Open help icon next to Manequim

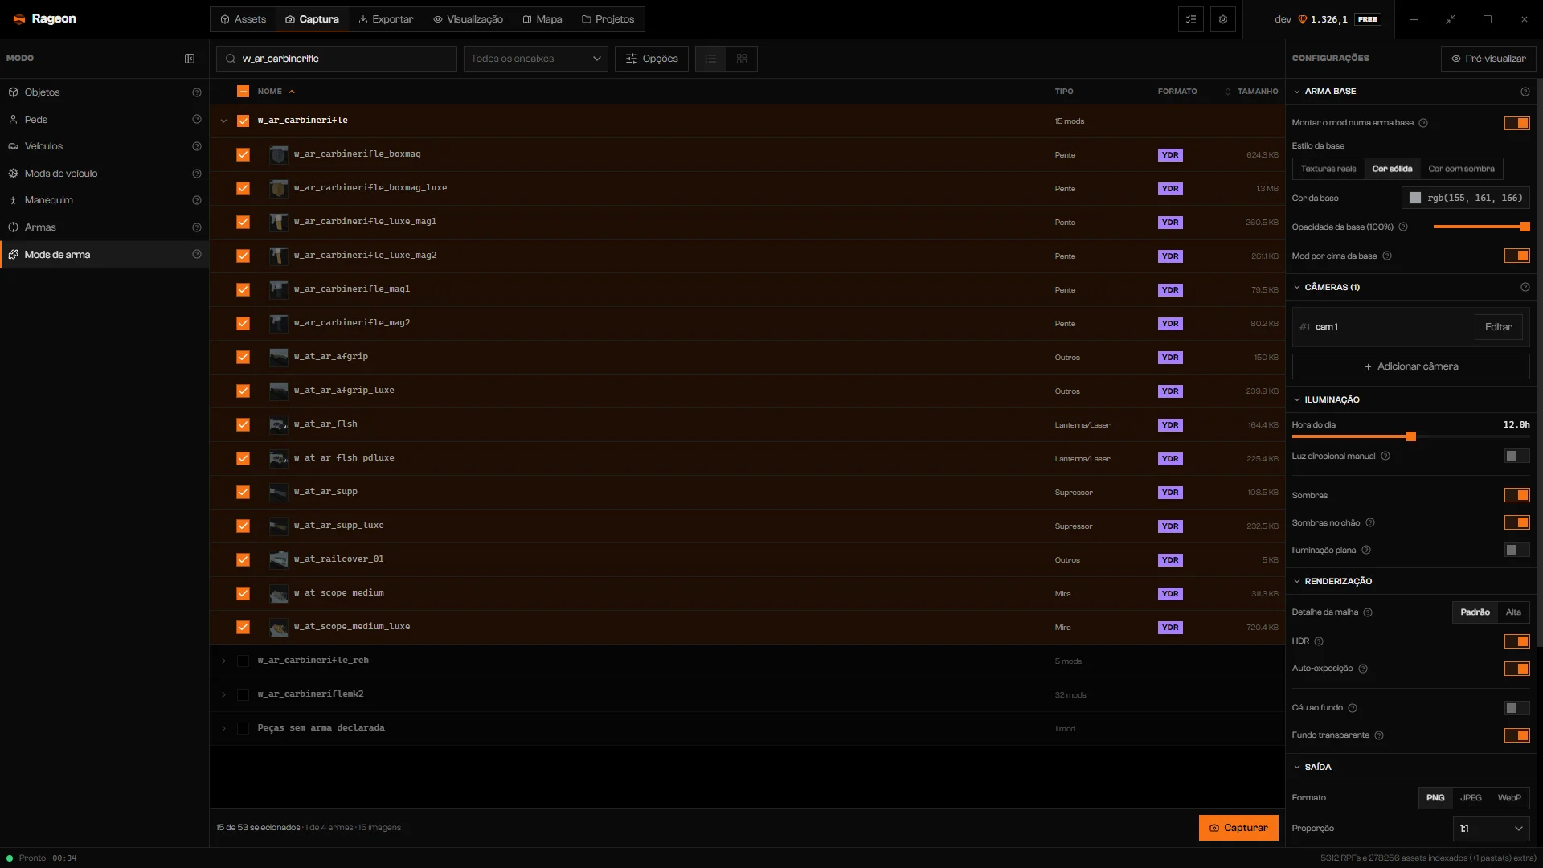[x=197, y=200]
